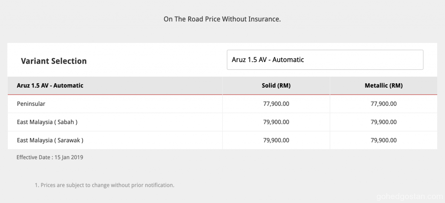Select the Aruz 1.5 AV table header
The height and width of the screenshot is (203, 445).
pos(50,85)
